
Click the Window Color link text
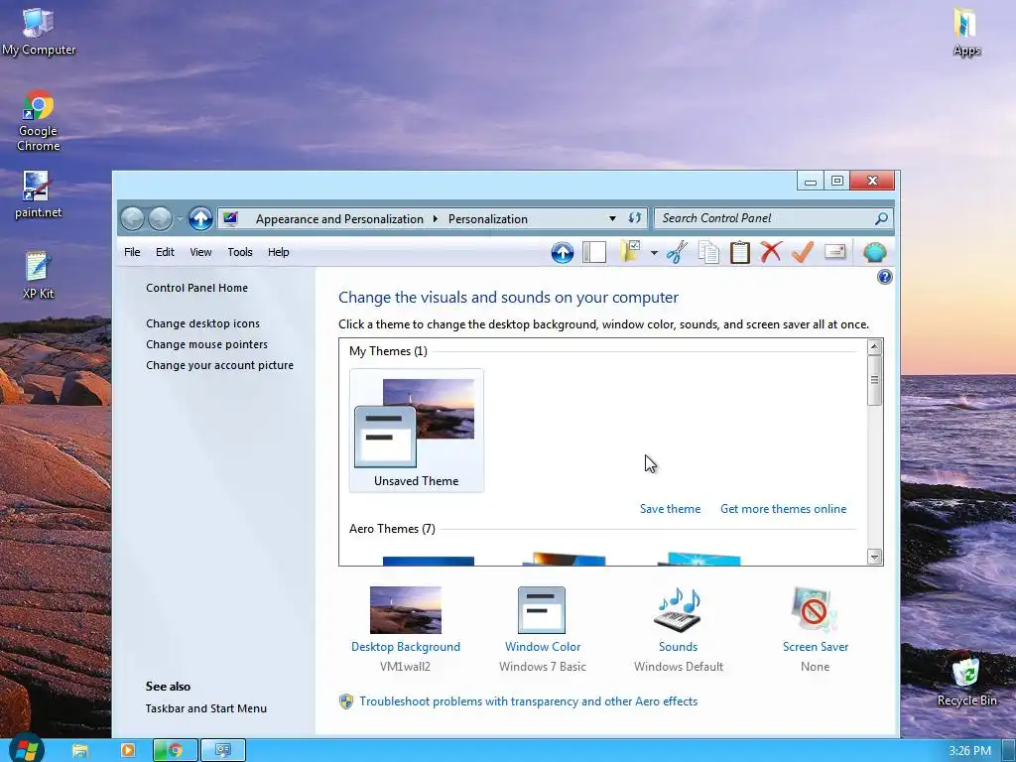(543, 647)
